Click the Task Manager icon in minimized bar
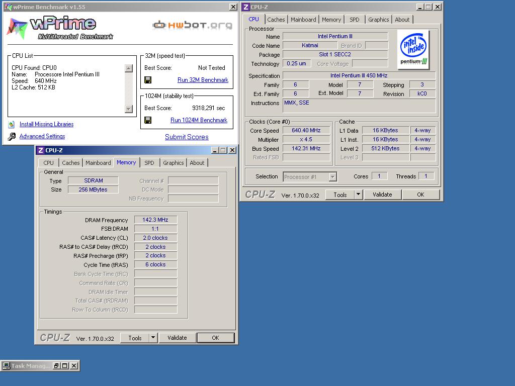515x386 pixels. (x=6, y=366)
